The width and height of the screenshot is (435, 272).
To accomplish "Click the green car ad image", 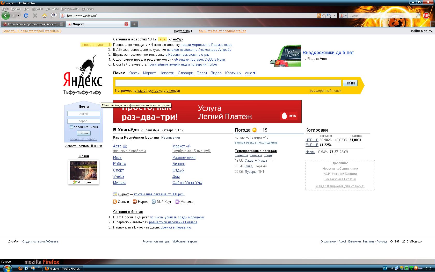I will 285,56.
